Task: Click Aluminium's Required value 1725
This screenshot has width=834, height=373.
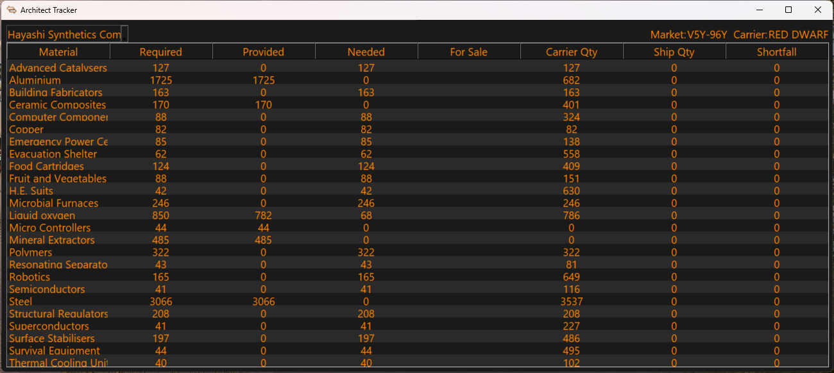Action: 161,80
